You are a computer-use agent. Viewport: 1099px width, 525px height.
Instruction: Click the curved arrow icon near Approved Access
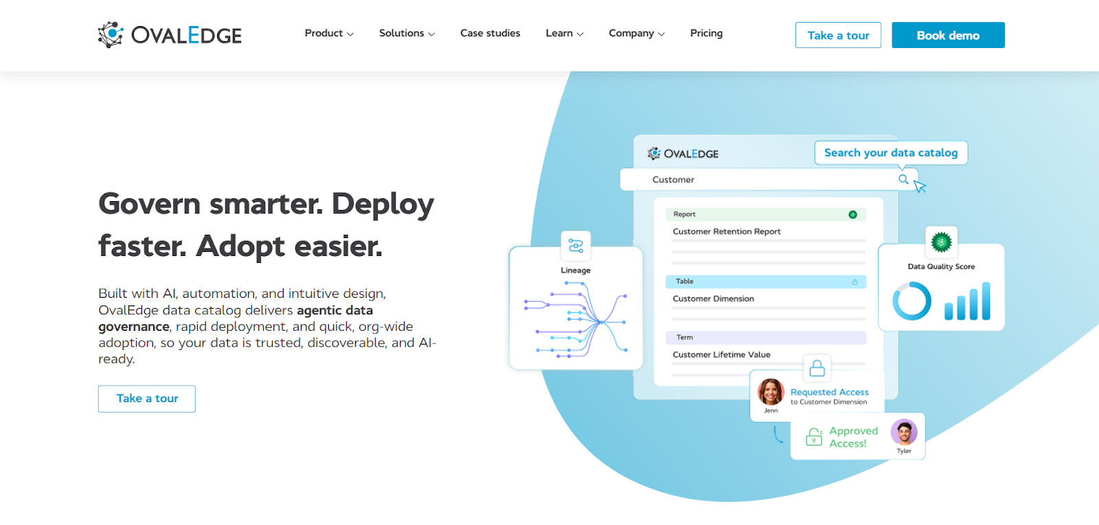778,434
